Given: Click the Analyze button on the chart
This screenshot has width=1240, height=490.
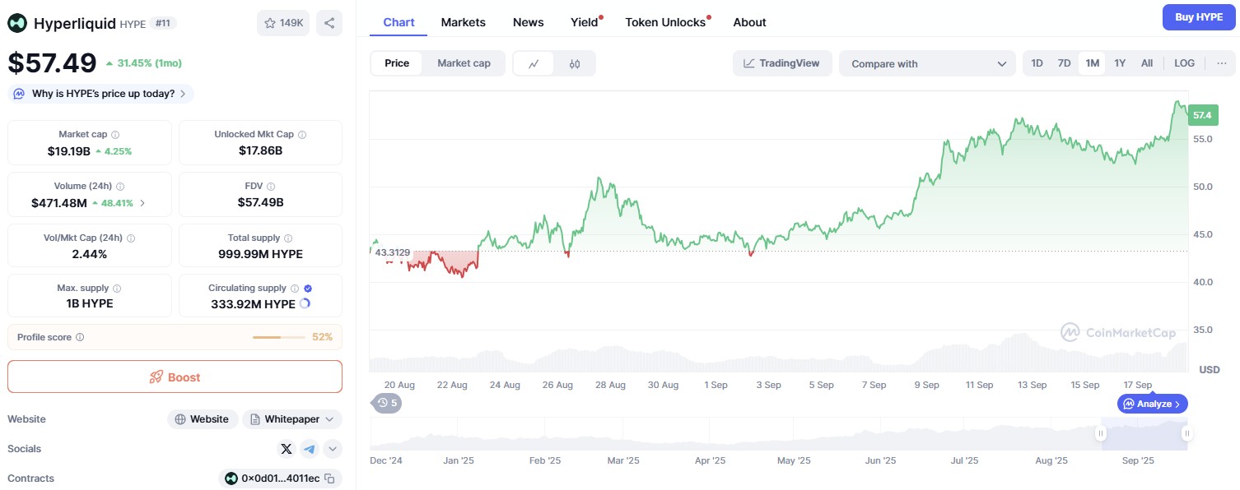Looking at the screenshot, I should [x=1153, y=404].
